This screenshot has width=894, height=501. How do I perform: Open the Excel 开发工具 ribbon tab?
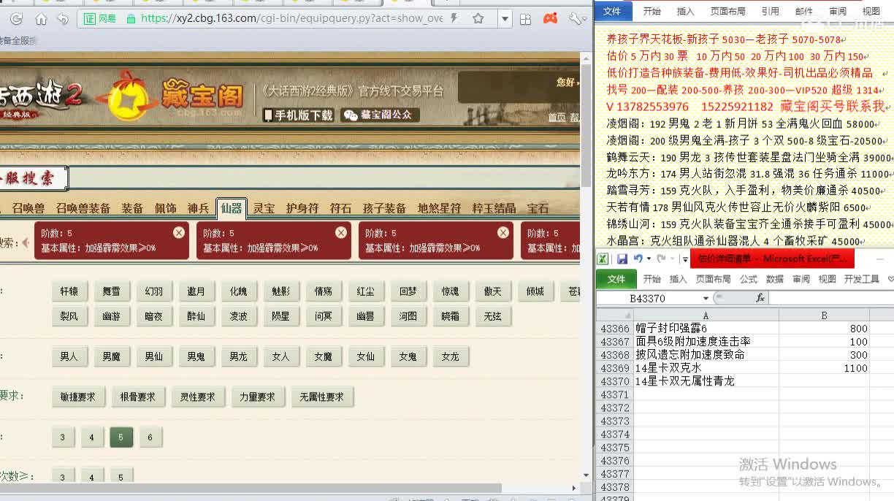click(861, 279)
